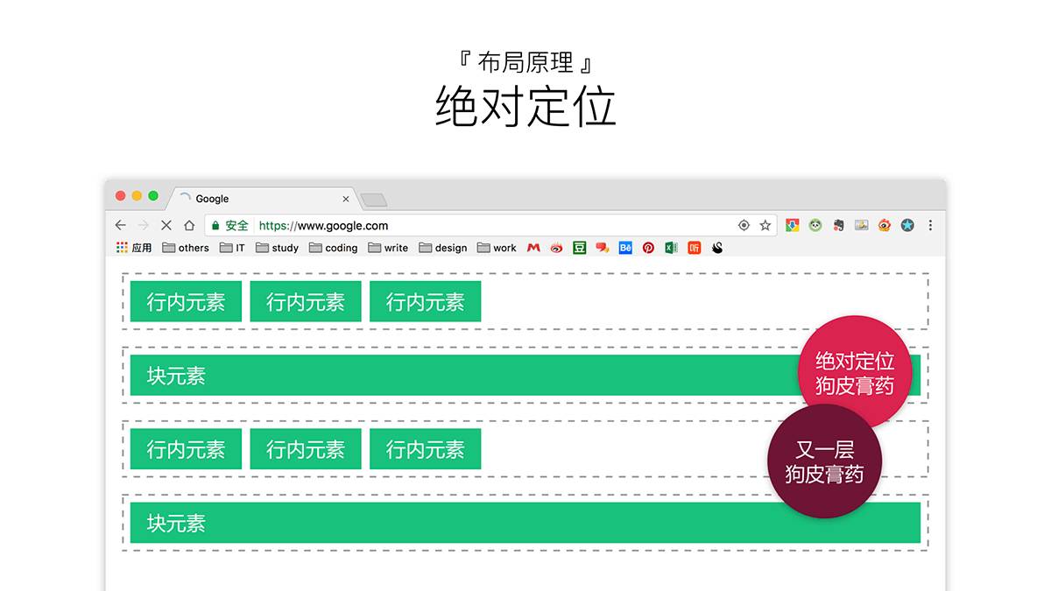
Task: Open the Weibo bookmark in bookmarks bar
Action: pos(556,248)
